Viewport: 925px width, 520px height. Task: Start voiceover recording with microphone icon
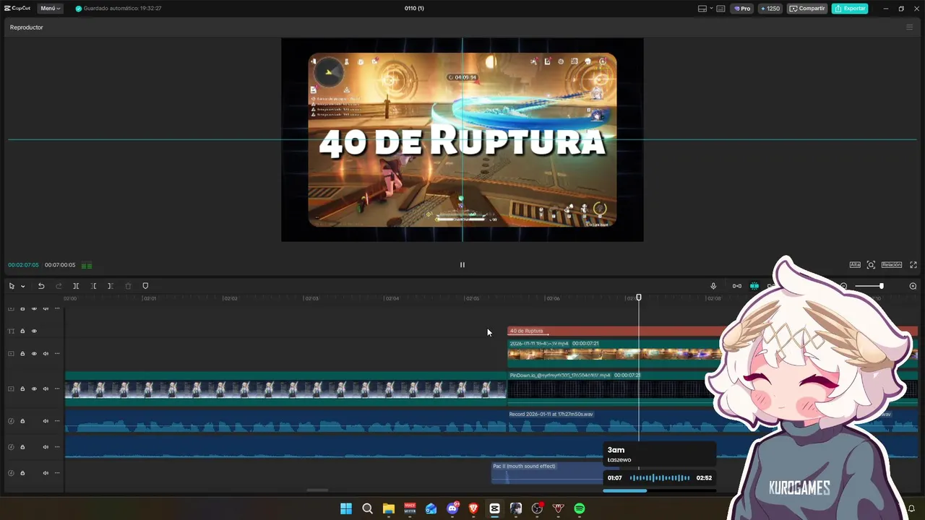(713, 286)
